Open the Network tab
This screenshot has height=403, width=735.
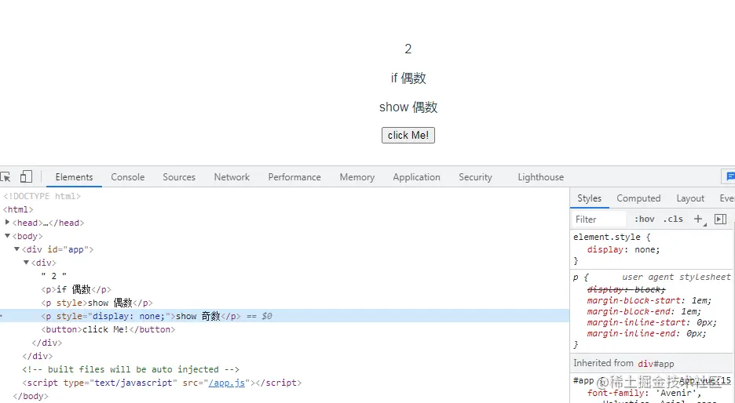(x=232, y=177)
